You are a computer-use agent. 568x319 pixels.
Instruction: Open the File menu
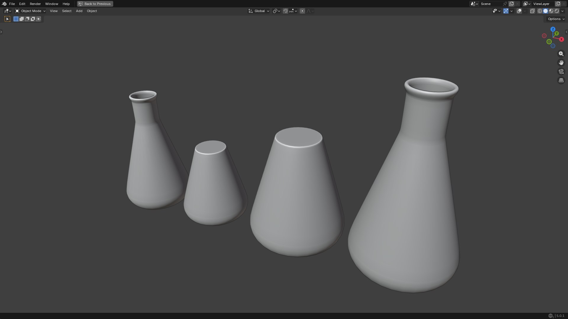tap(12, 4)
